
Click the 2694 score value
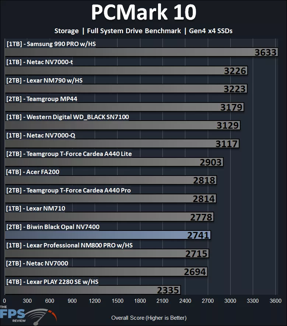(195, 272)
